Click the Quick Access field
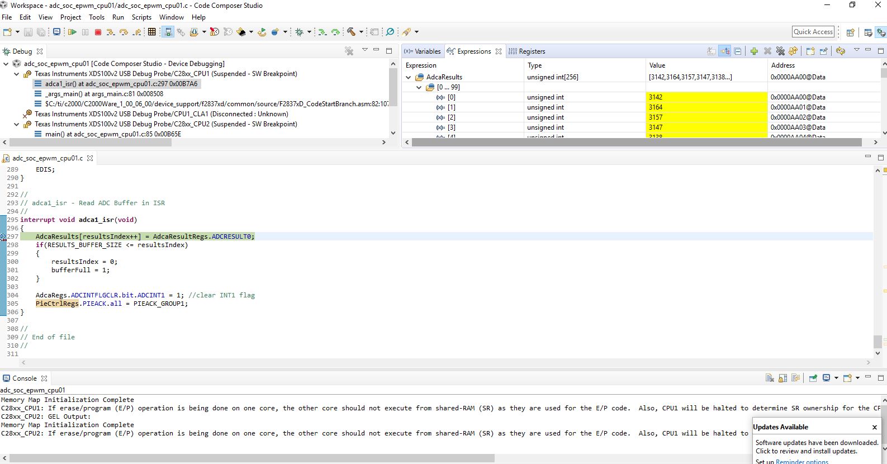The width and height of the screenshot is (887, 464). (x=813, y=32)
